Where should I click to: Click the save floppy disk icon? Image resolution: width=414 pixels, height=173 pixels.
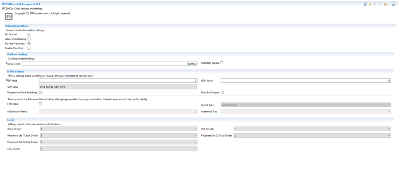click(393, 4)
